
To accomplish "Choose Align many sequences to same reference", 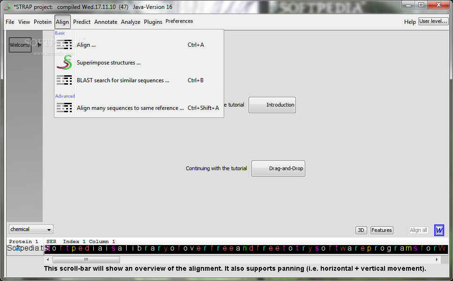I will pyautogui.click(x=139, y=108).
